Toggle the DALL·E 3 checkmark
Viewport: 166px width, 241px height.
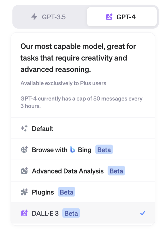point(143,213)
